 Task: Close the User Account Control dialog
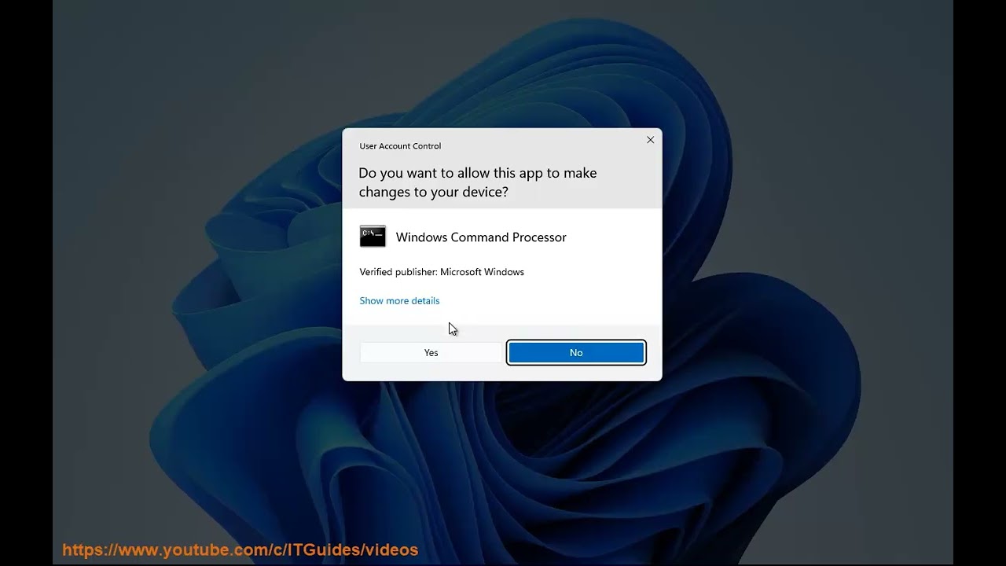pos(650,140)
